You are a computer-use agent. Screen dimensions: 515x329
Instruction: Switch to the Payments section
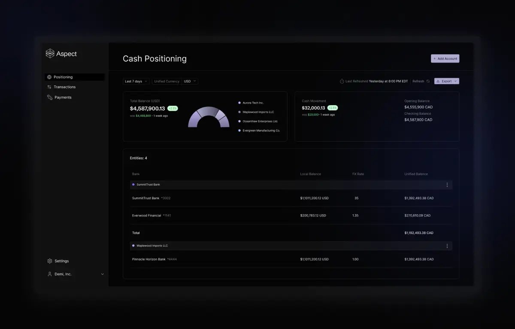(63, 97)
